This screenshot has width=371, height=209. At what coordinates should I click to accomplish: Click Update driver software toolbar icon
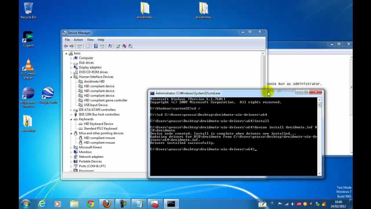[118, 46]
